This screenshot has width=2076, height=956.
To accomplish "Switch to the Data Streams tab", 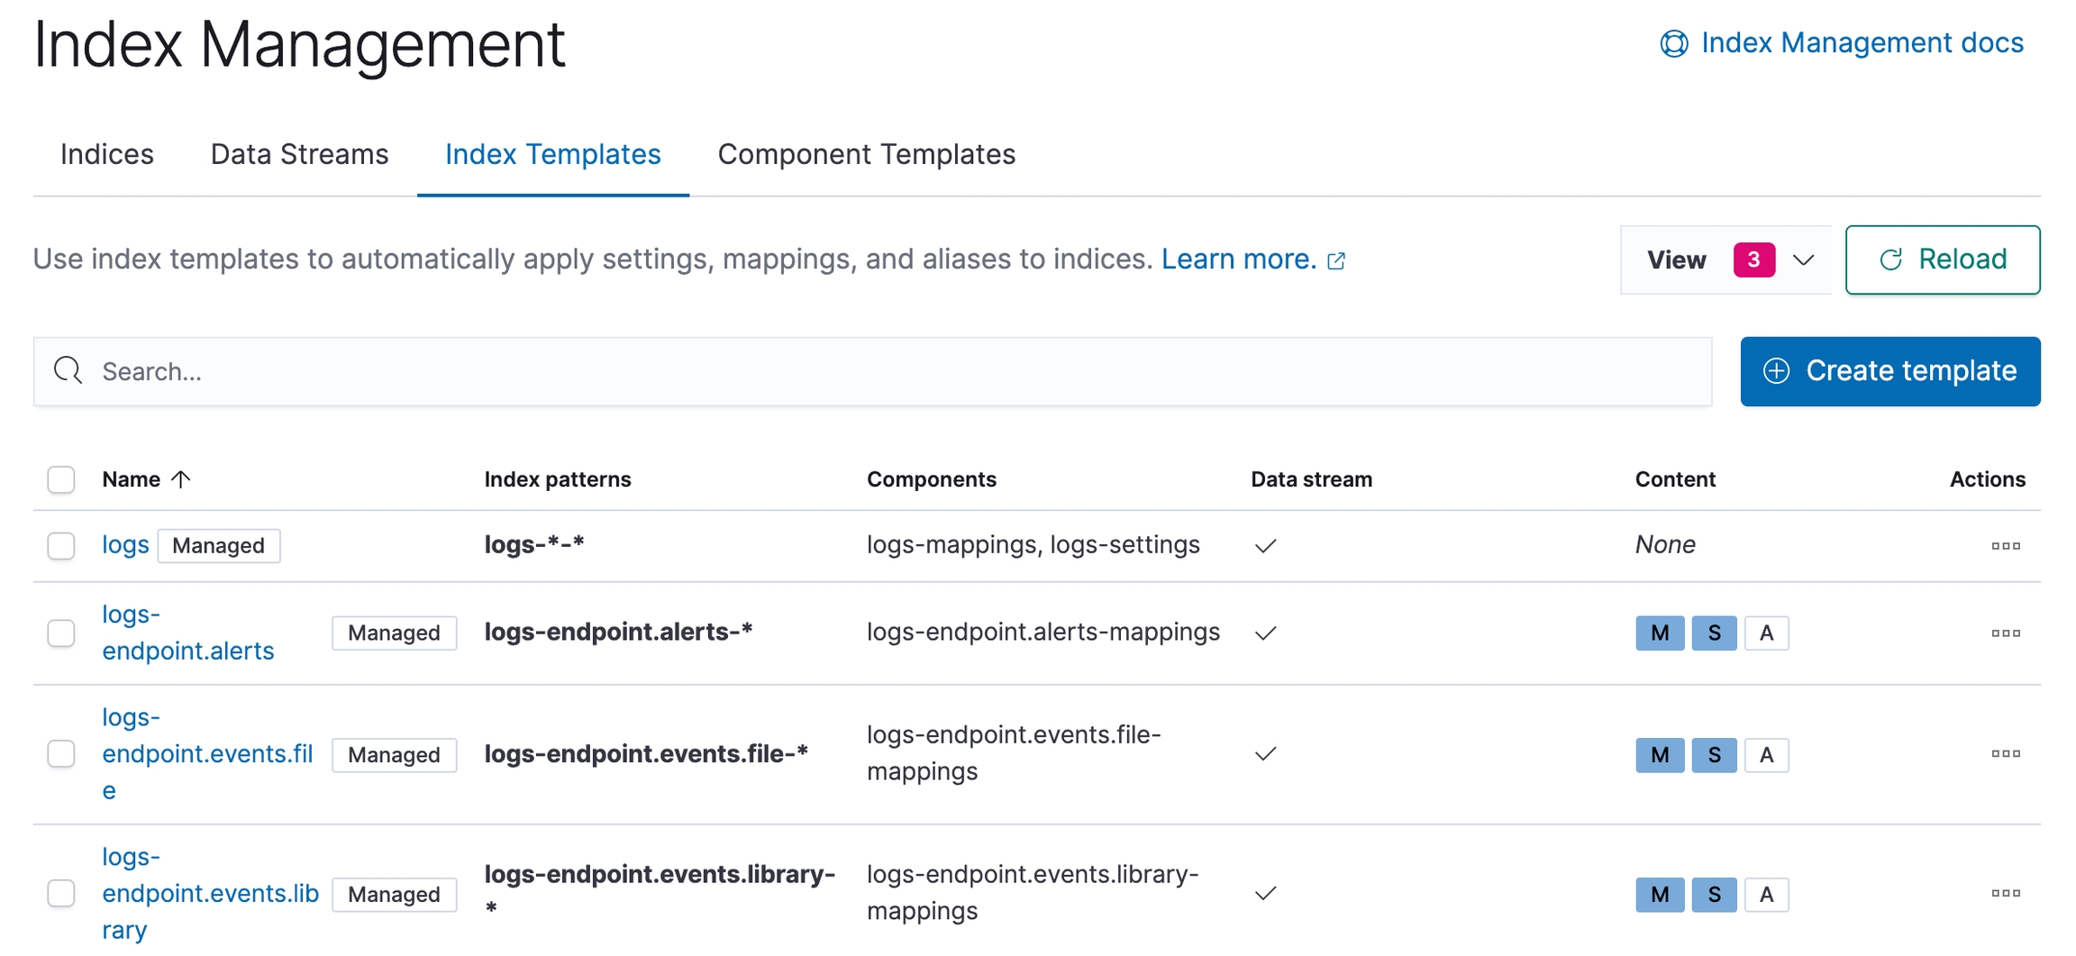I will coord(299,154).
